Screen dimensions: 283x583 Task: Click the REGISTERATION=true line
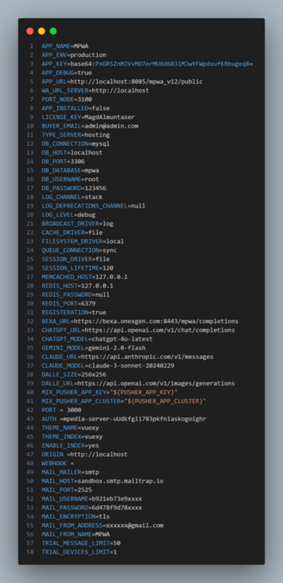coord(74,312)
